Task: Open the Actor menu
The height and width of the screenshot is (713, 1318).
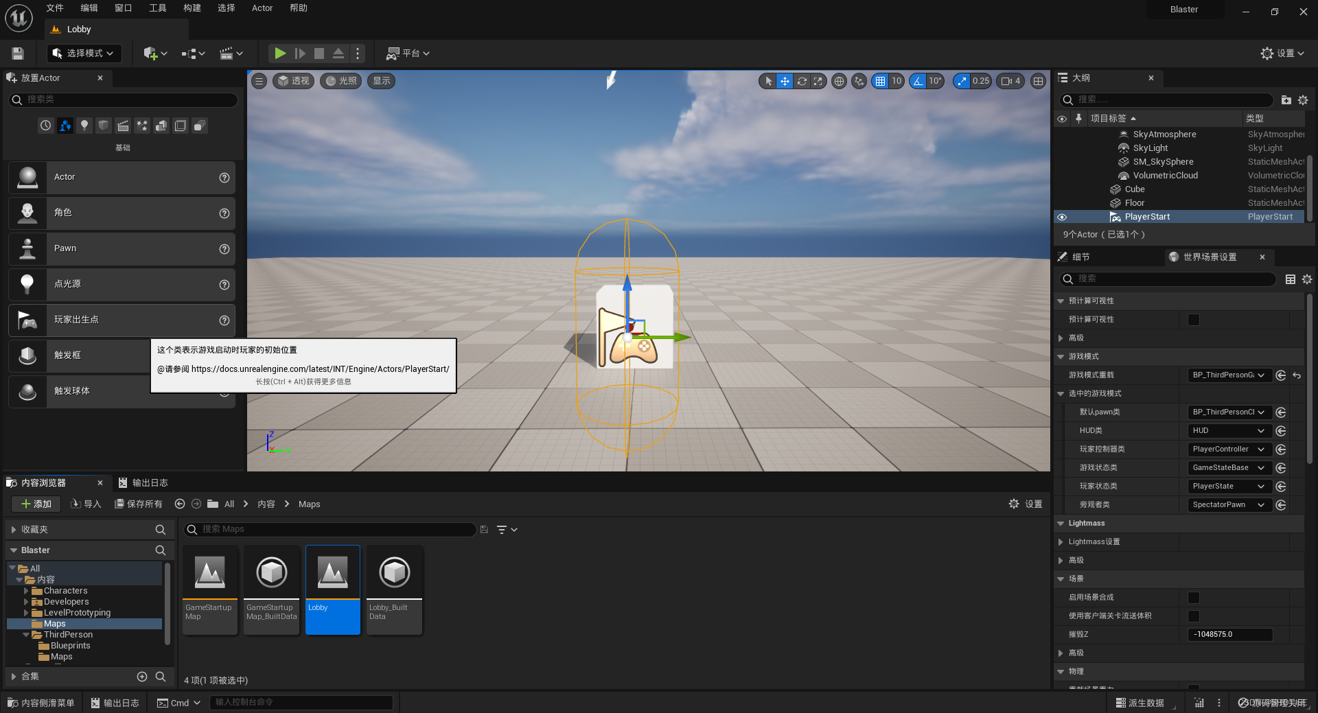Action: [x=262, y=8]
